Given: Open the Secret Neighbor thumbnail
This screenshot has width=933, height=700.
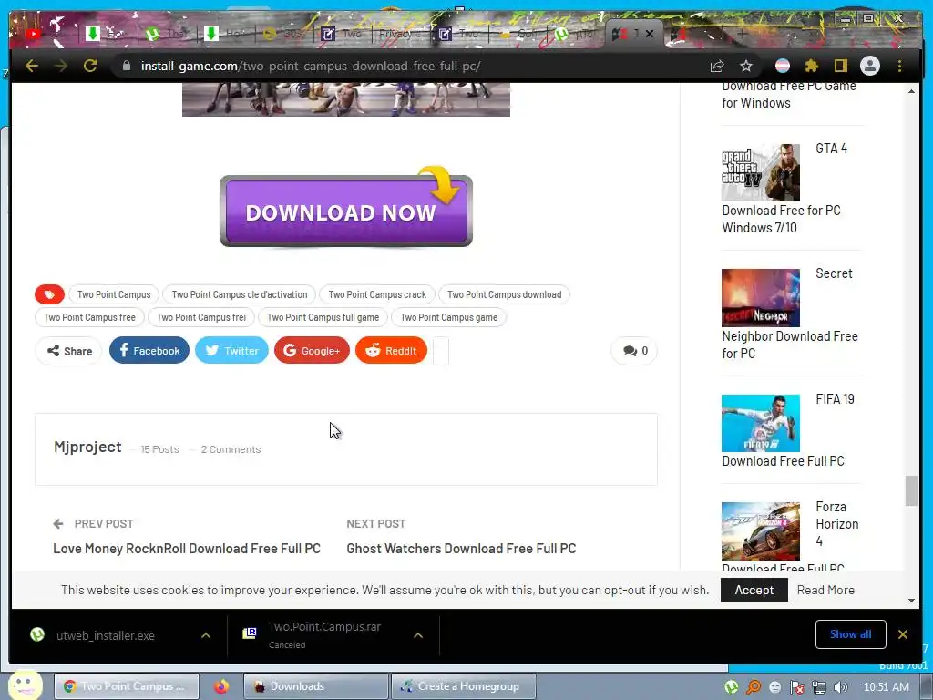Looking at the screenshot, I should pos(761,298).
